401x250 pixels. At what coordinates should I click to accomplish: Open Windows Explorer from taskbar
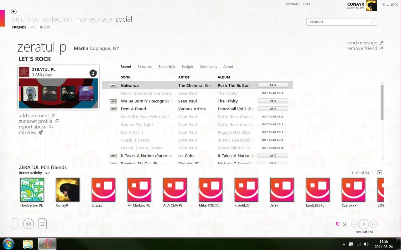point(28,244)
